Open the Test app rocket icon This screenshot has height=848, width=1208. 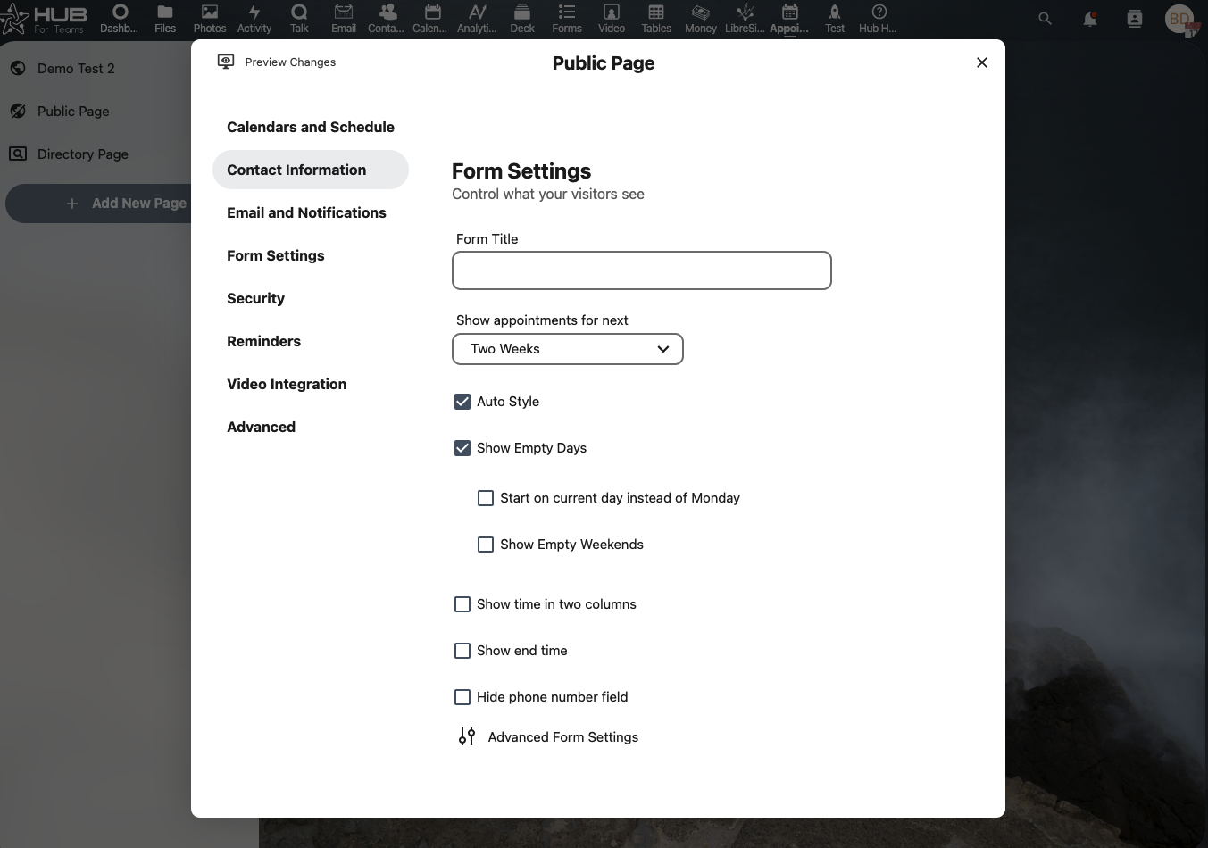pos(835,12)
